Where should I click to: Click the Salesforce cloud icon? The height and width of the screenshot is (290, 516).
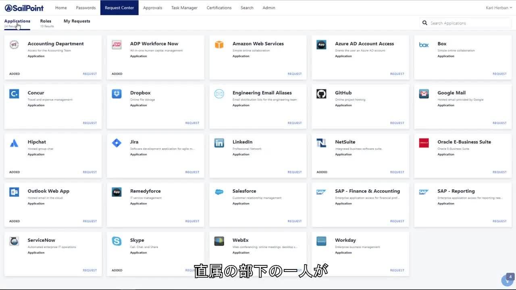coord(219,192)
